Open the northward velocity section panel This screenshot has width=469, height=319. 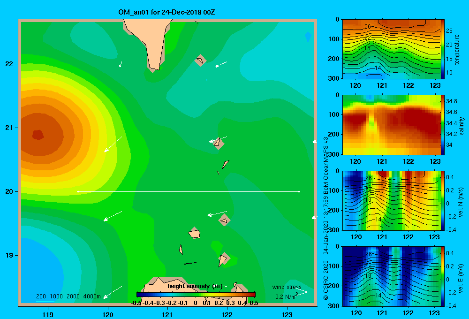click(392, 200)
